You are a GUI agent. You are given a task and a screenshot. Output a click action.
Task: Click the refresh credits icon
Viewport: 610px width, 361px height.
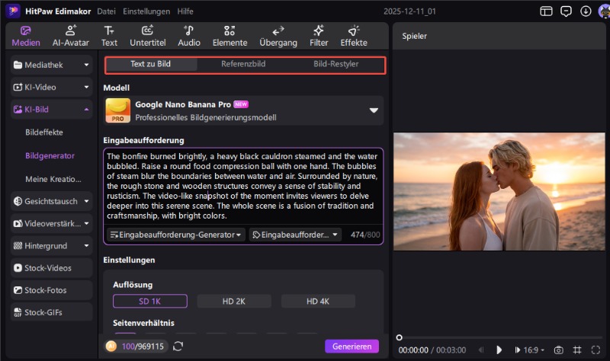coord(178,347)
